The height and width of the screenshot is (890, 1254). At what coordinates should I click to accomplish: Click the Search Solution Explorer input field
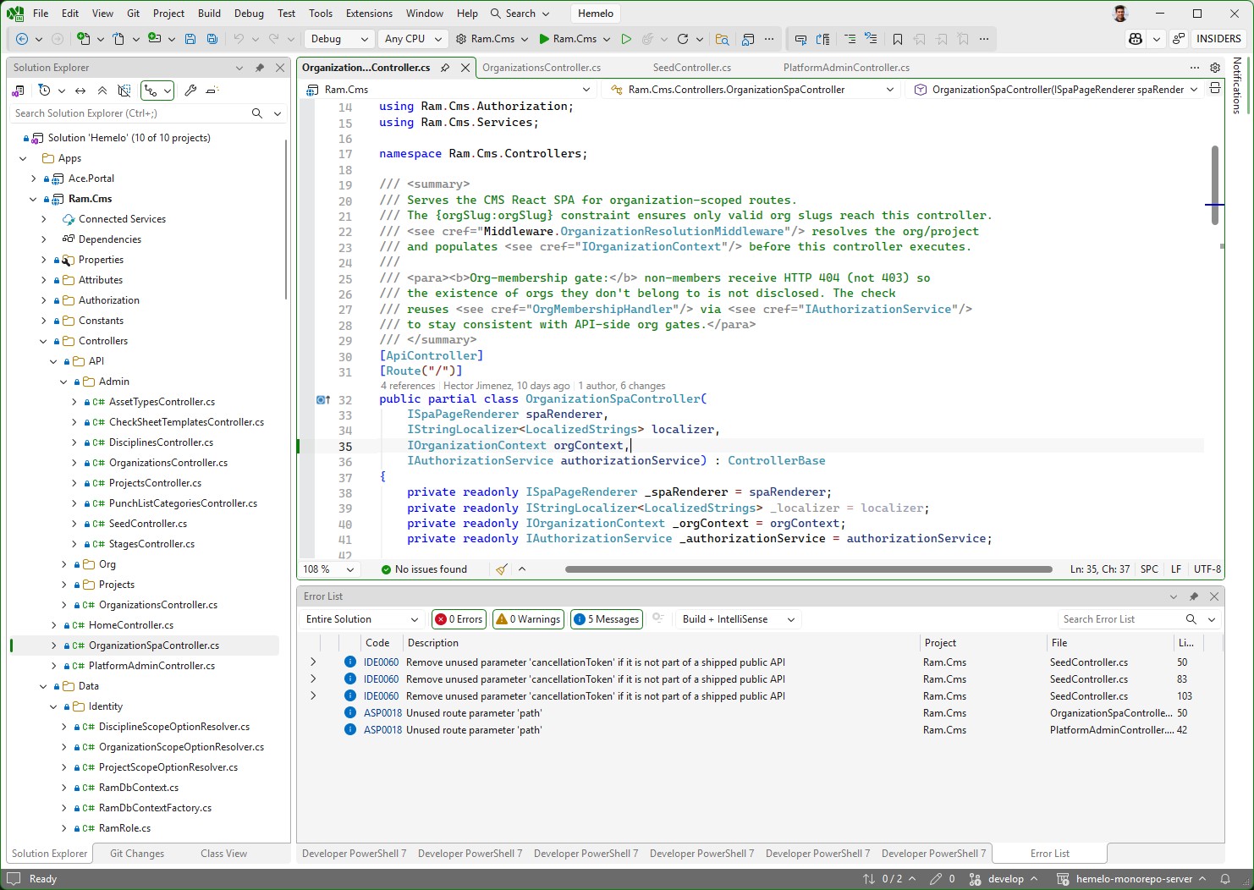pos(129,113)
